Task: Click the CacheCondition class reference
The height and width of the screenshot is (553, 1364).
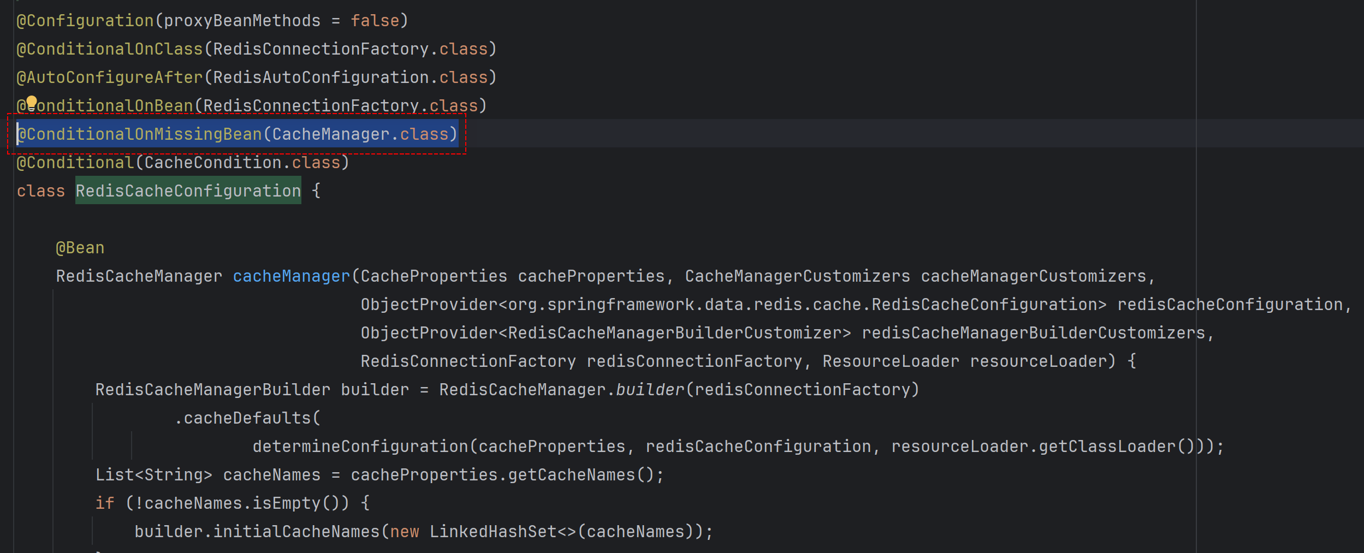Action: [213, 163]
